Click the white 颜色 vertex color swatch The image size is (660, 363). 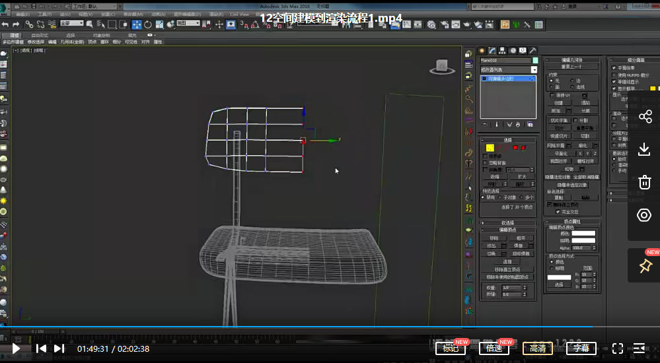583,233
